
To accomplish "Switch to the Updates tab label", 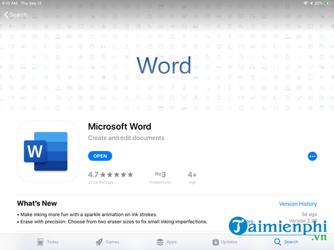I will pos(229,242).
